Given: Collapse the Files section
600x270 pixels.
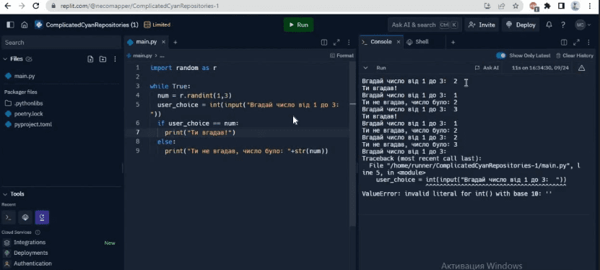Looking at the screenshot, I should click(5, 59).
